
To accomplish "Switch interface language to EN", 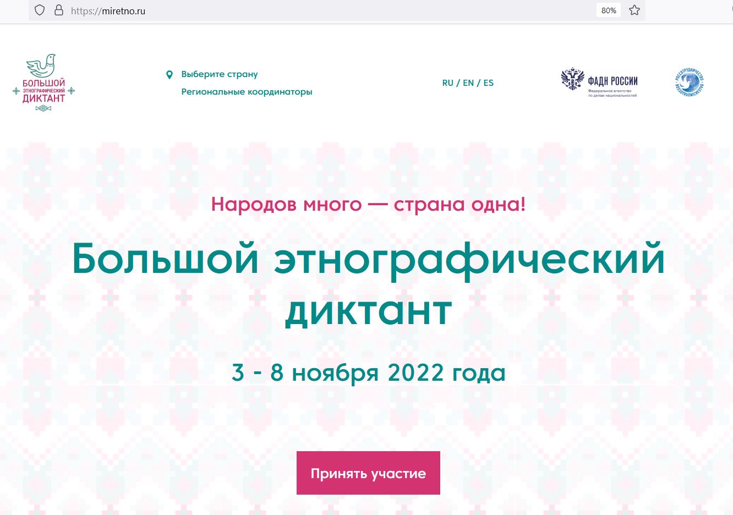I will click(468, 83).
